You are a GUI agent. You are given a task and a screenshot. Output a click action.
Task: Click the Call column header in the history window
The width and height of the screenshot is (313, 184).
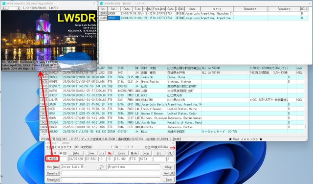(x=114, y=9)
